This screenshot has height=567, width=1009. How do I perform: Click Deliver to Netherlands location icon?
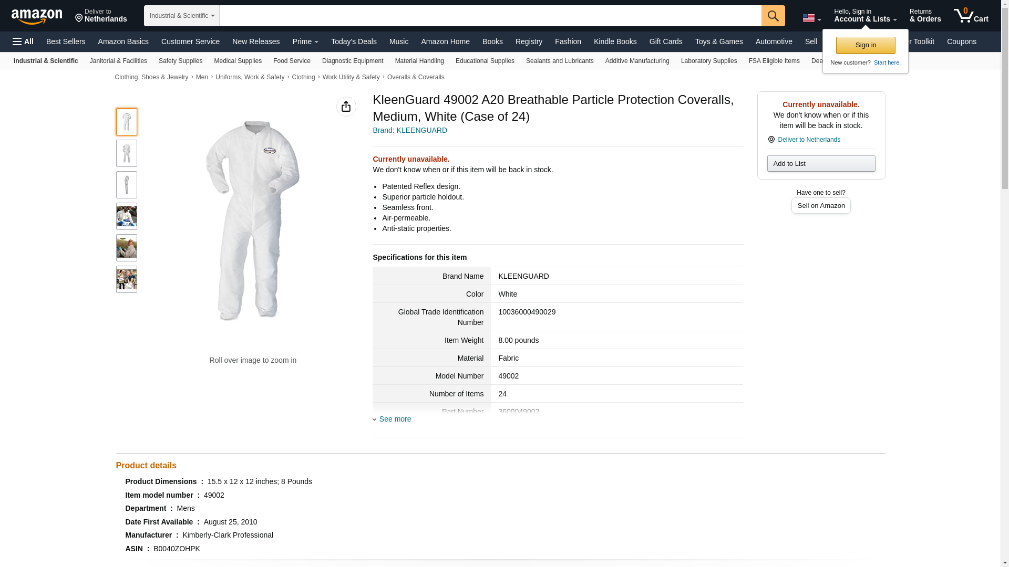coord(771,140)
